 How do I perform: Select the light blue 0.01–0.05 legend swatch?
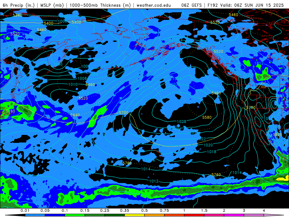35,215
